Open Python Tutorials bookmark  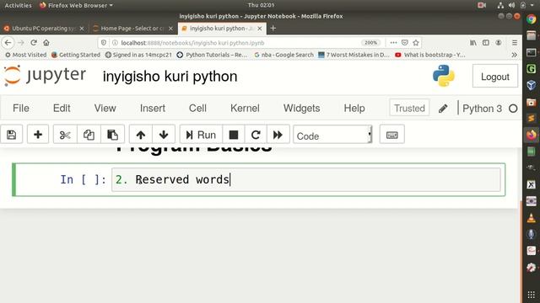212,55
